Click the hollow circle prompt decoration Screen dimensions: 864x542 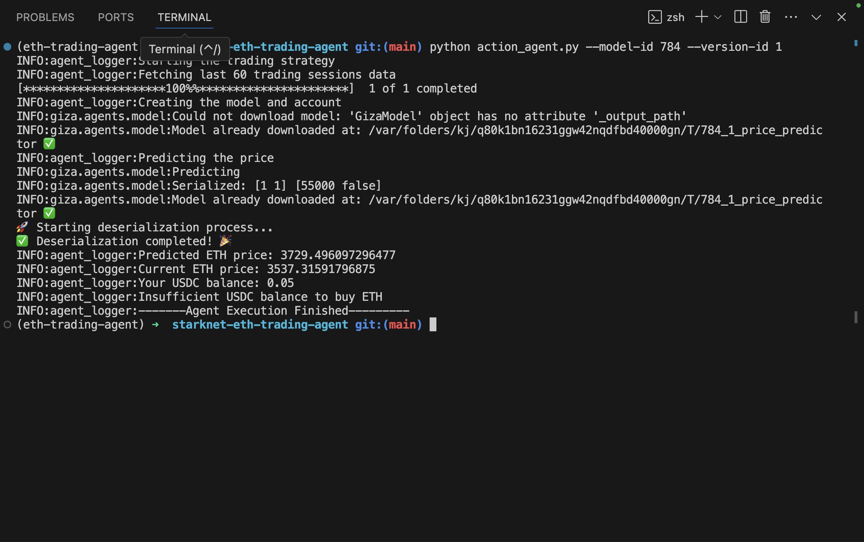pos(7,325)
